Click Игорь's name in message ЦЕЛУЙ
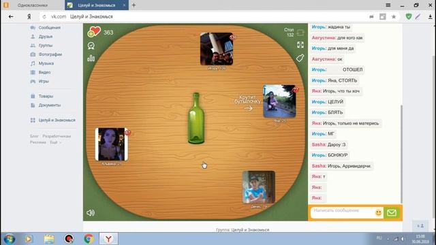The image size is (436, 245). (319, 102)
